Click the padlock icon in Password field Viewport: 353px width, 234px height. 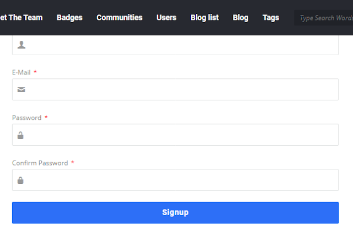pyautogui.click(x=20, y=135)
